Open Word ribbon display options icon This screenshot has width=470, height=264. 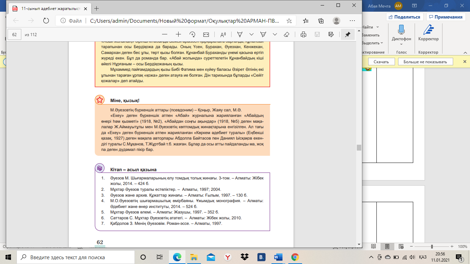click(x=415, y=6)
